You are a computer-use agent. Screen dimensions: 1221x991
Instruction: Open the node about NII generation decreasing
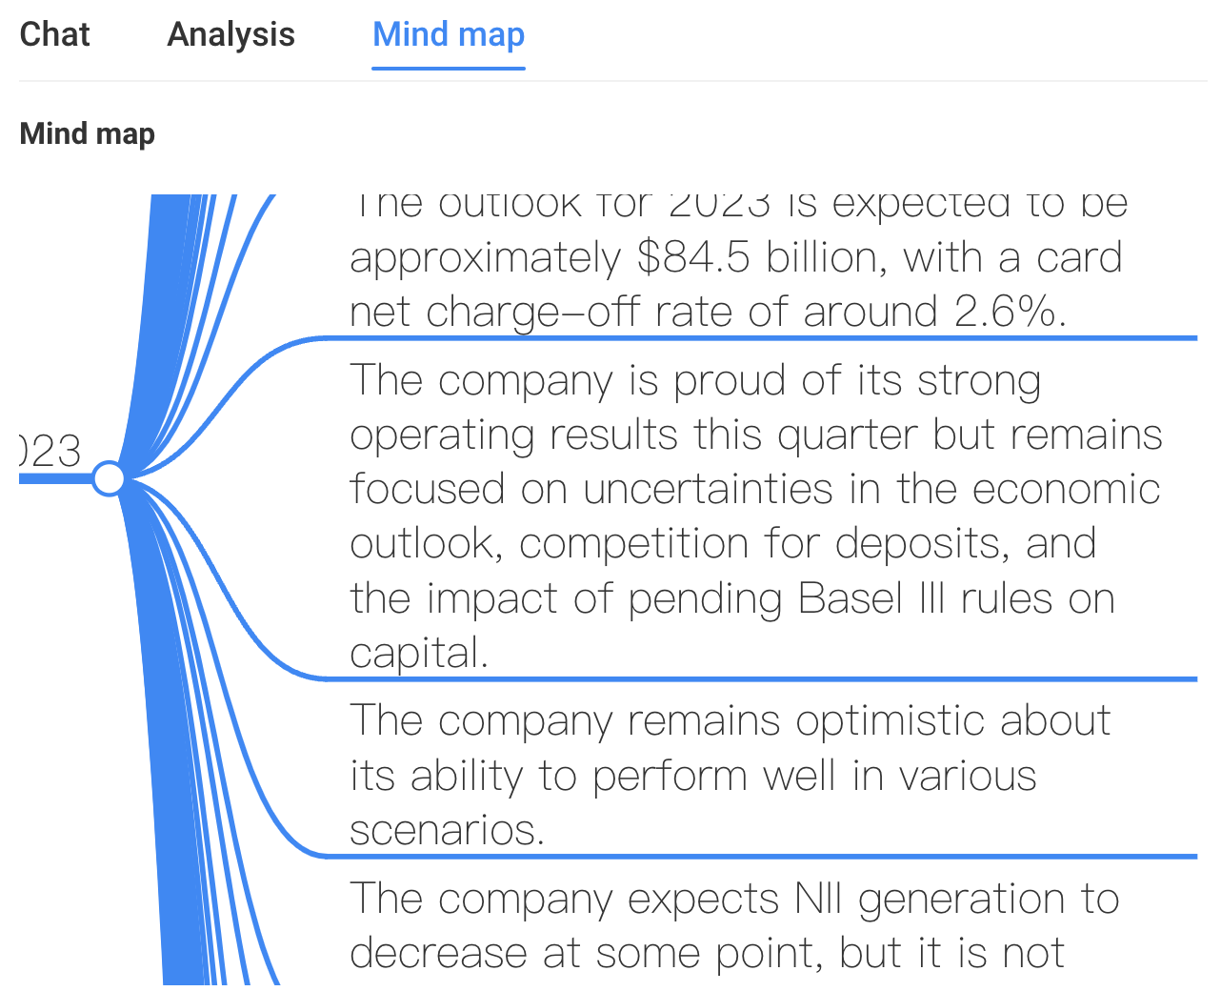pos(734,925)
